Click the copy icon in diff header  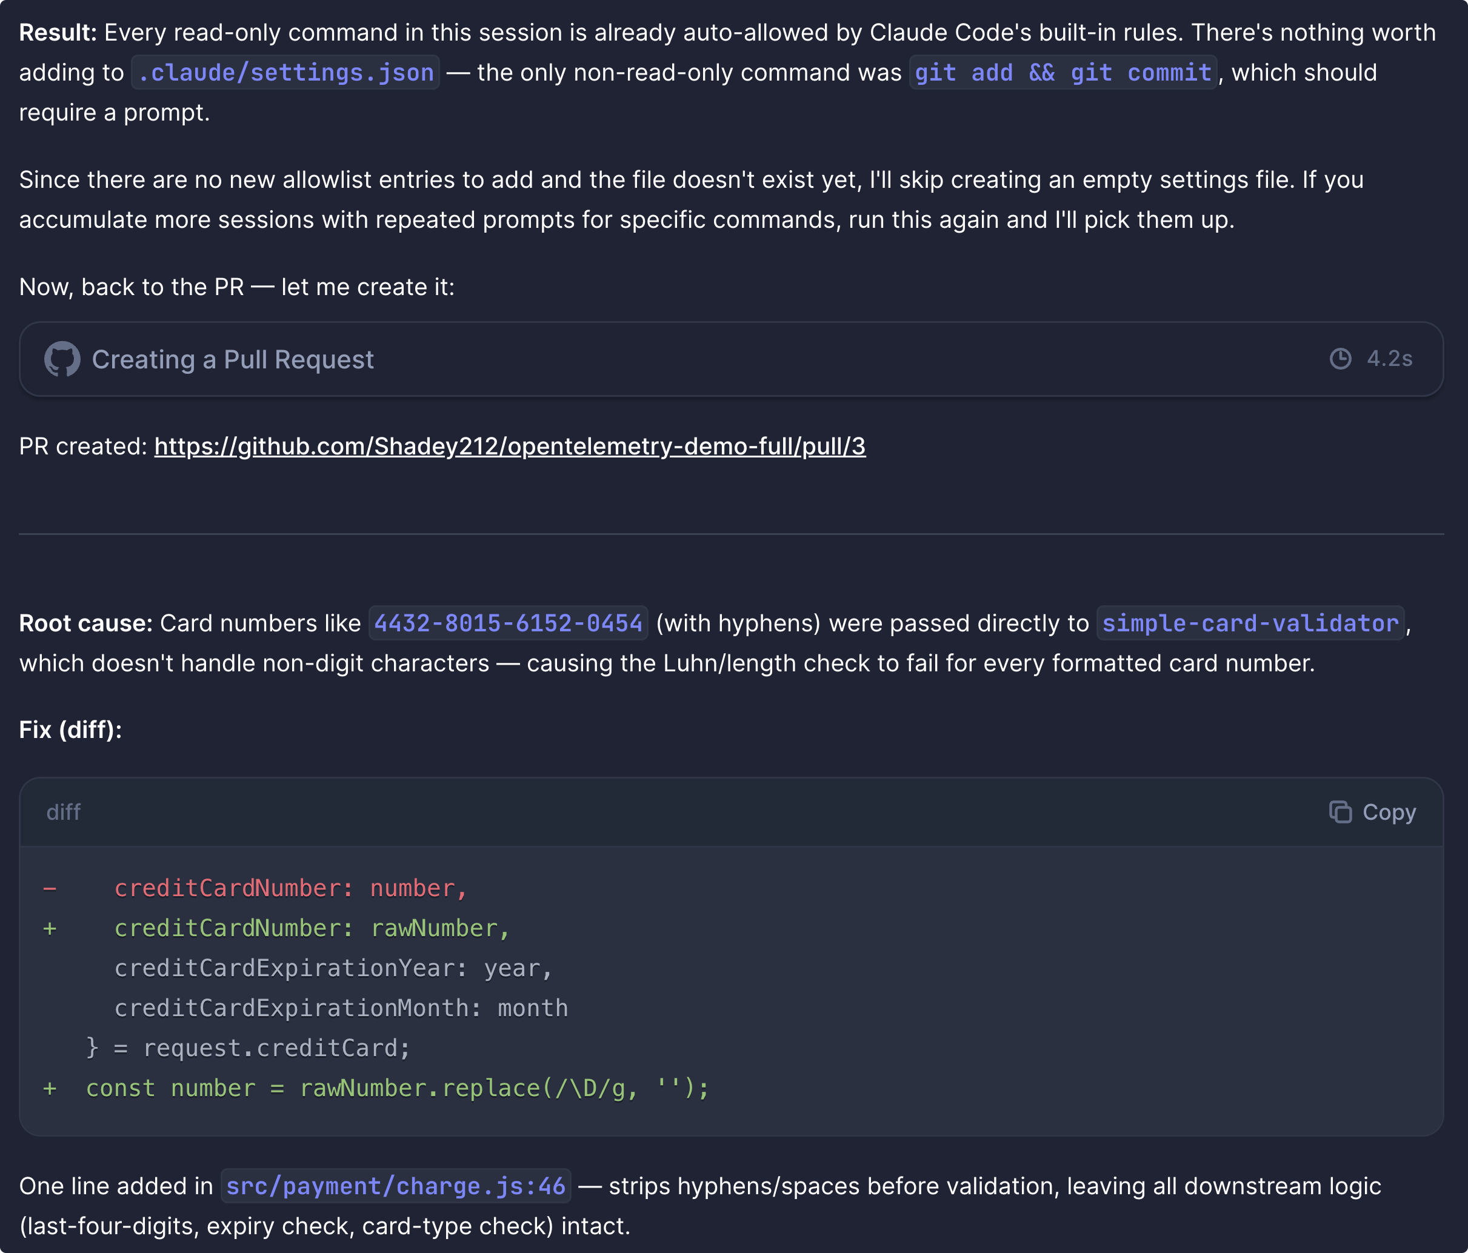1340,812
